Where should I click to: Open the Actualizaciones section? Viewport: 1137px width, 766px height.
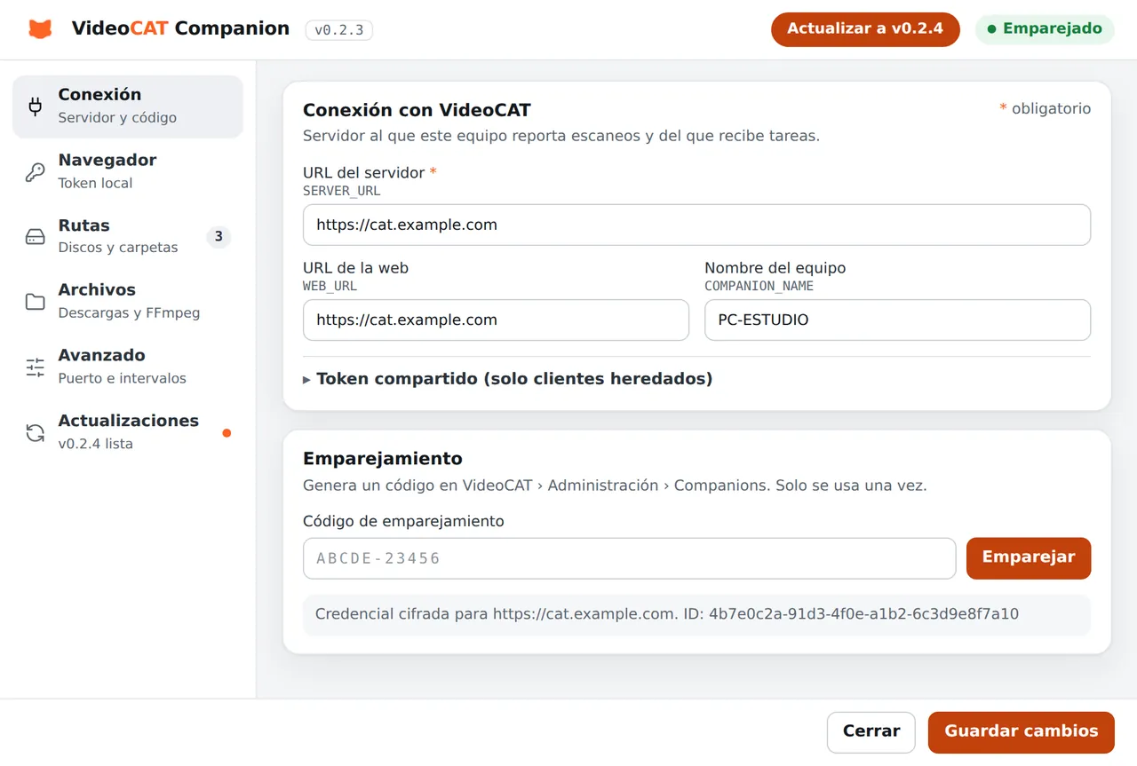[x=128, y=433]
